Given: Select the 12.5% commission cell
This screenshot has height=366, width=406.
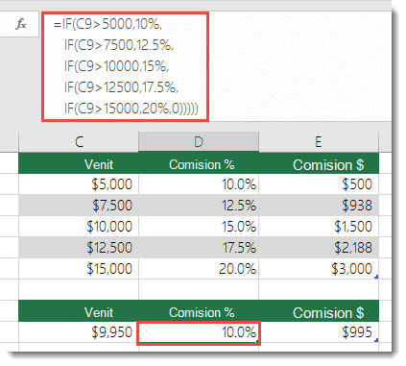Looking at the screenshot, I should pos(199,206).
